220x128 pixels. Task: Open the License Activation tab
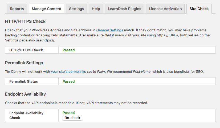coord(165,9)
